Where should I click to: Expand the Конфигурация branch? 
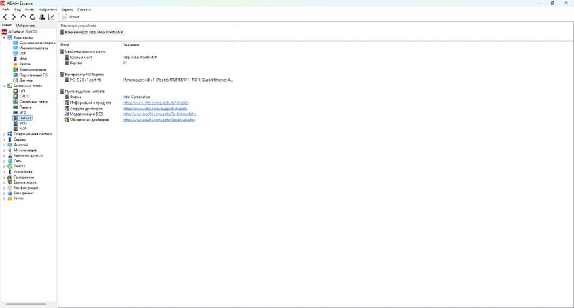tap(4, 188)
